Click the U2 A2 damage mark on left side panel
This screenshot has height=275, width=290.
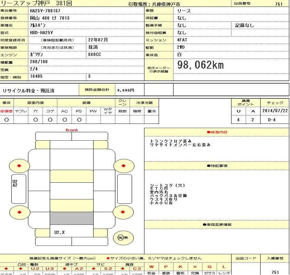tap(15, 183)
